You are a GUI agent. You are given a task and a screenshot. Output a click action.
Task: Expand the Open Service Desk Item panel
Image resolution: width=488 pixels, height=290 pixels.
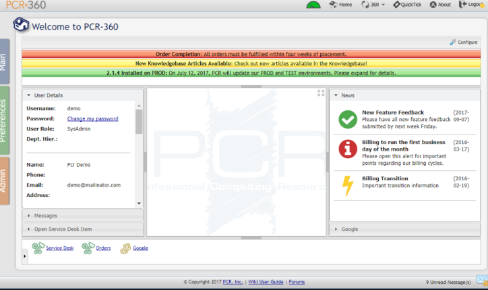coord(63,229)
